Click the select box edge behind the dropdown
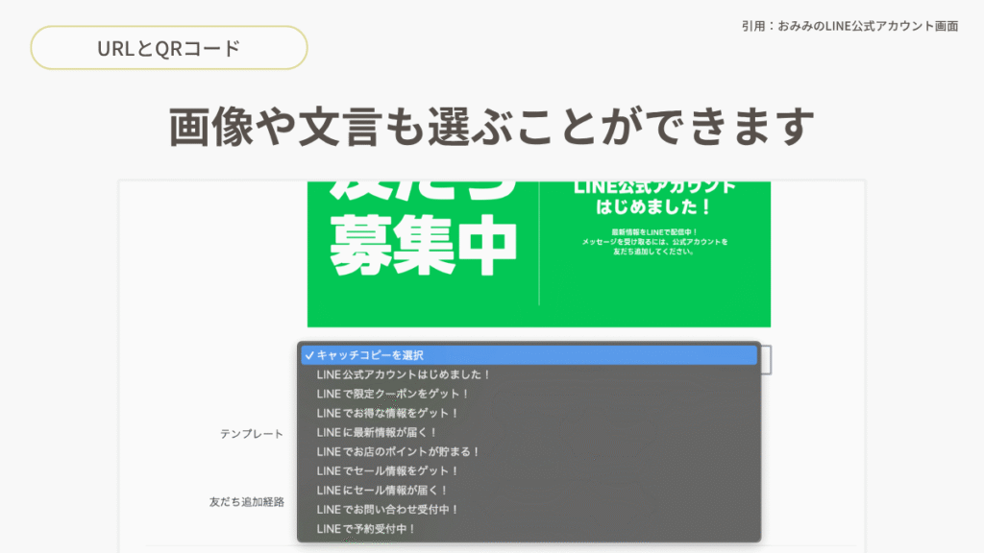984x553 pixels. tap(767, 360)
